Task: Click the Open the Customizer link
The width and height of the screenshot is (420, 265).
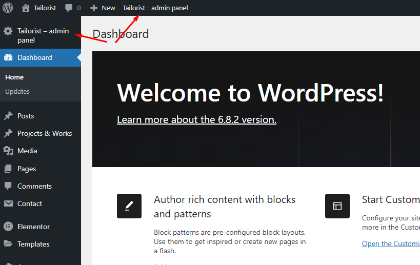Action: [x=391, y=243]
